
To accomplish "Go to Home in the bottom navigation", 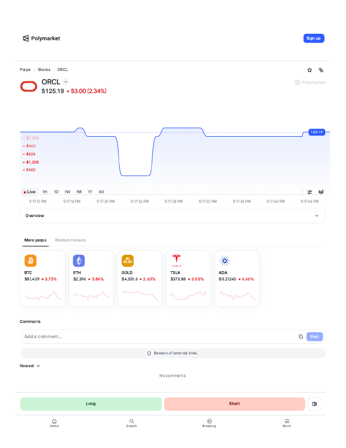I will [x=54, y=423].
